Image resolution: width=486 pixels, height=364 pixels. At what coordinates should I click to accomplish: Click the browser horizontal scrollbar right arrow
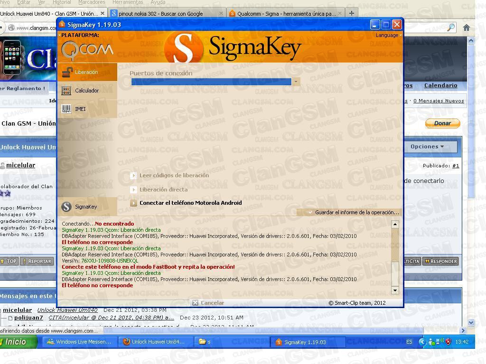(x=463, y=330)
